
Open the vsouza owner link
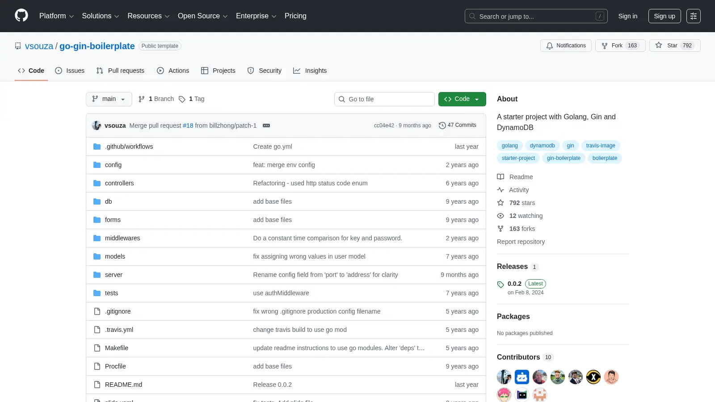coord(39,46)
